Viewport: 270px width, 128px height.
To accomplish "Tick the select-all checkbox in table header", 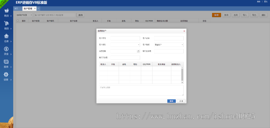I will coord(18,21).
